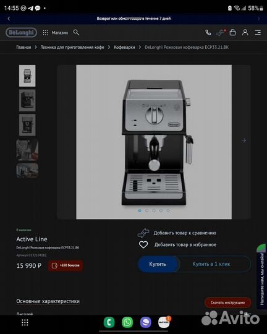Select the fifth carousel dot
This screenshot has width=267, height=334.
pos(168,210)
